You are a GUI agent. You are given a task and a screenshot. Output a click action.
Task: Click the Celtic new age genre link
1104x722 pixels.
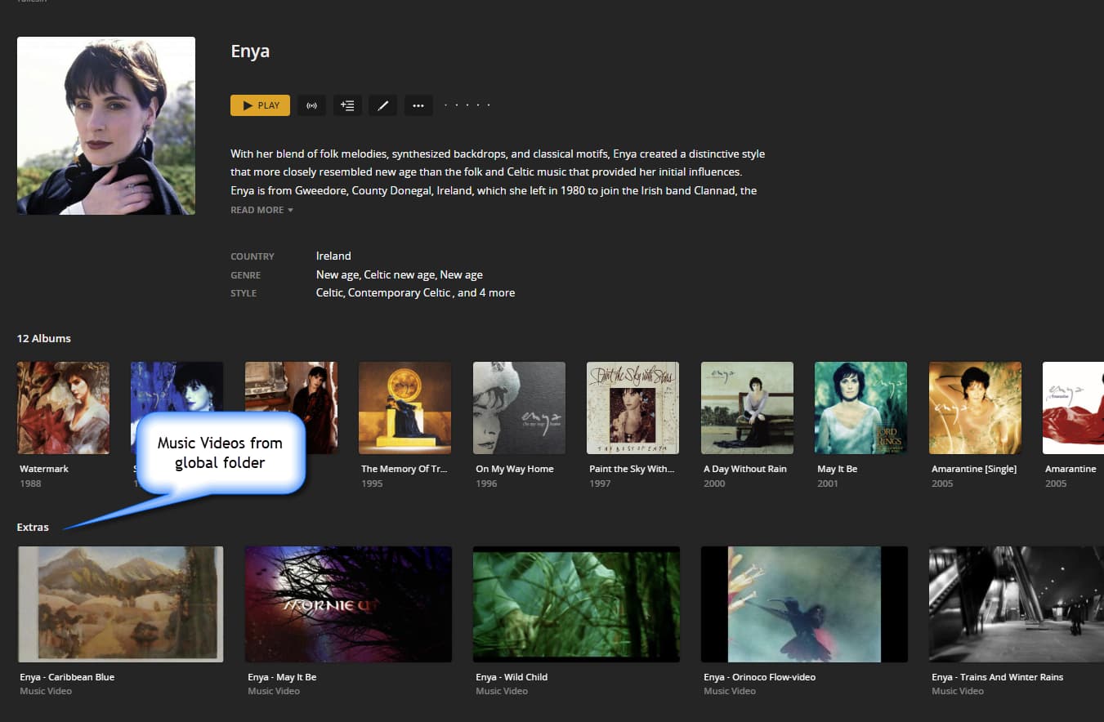pyautogui.click(x=400, y=274)
